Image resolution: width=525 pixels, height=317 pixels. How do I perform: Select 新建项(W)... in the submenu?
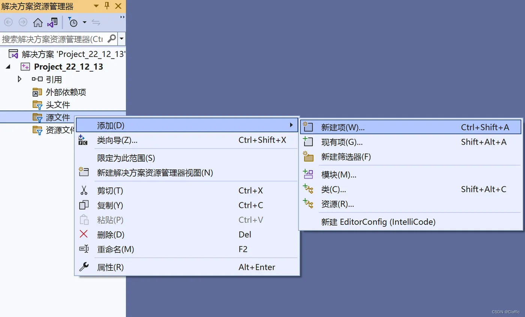[x=411, y=127]
